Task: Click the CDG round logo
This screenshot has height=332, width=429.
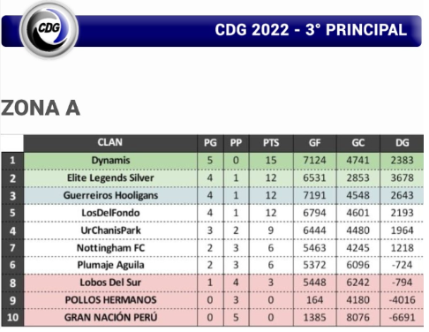Action: tap(49, 29)
